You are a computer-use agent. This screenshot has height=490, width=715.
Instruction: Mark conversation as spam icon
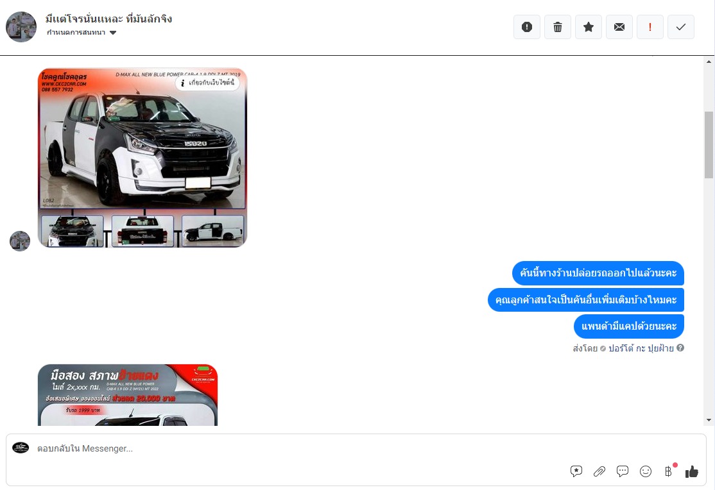point(527,27)
